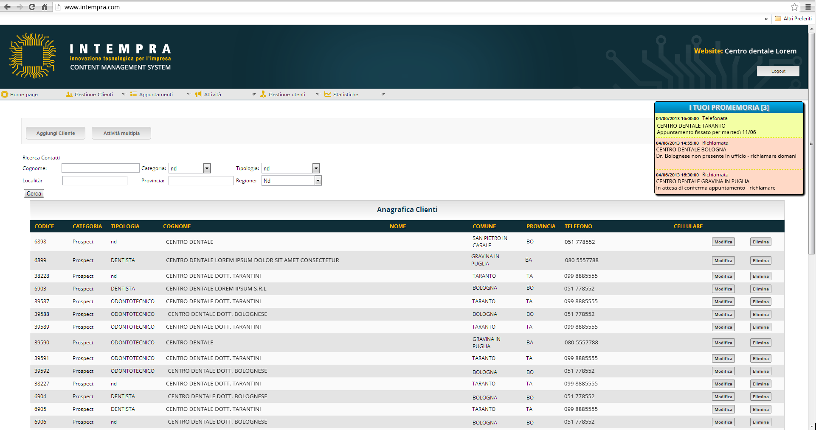
Task: Click Modifica for client code 6906
Action: coord(723,422)
